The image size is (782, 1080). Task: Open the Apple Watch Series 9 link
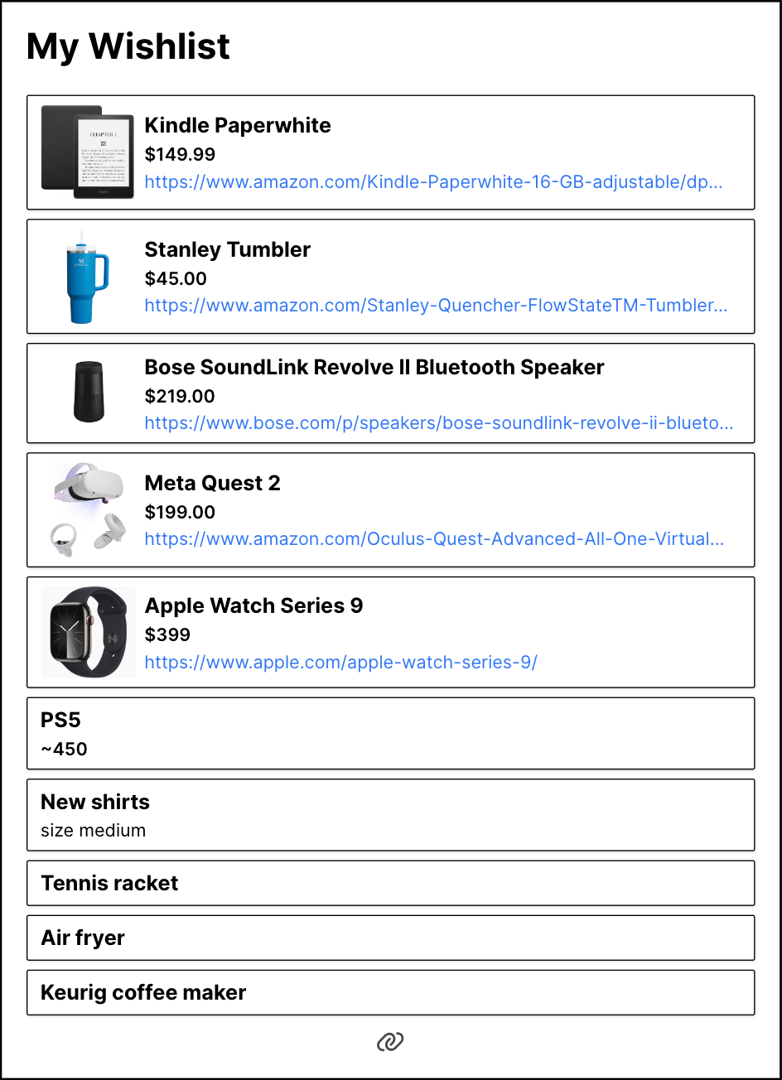340,663
